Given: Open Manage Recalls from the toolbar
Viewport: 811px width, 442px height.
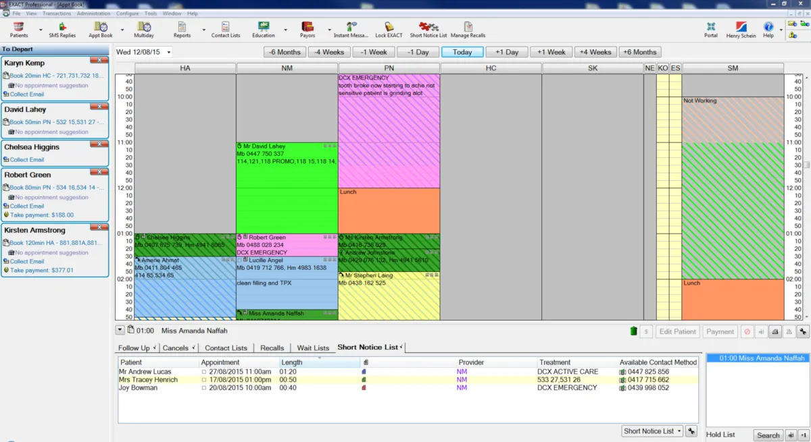Looking at the screenshot, I should tap(468, 29).
